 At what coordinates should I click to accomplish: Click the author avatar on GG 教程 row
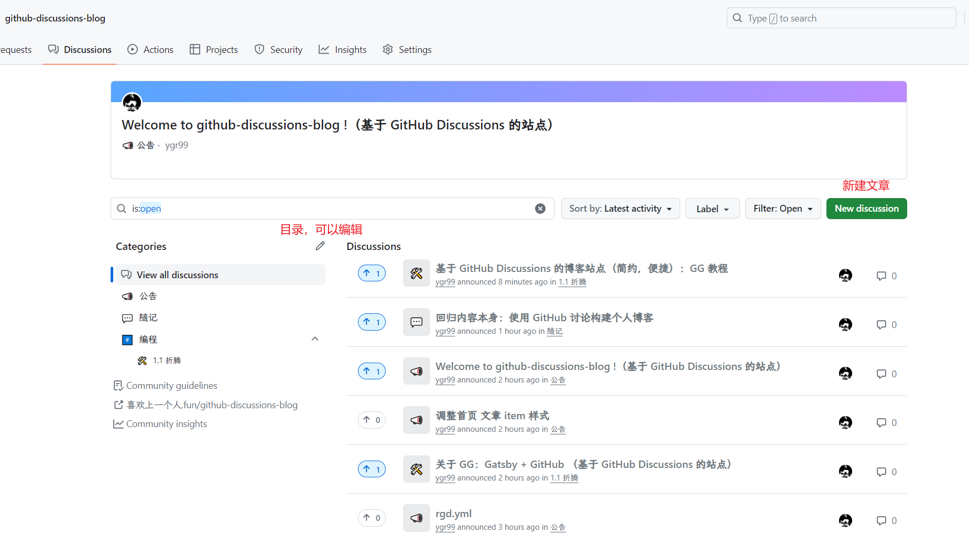pyautogui.click(x=845, y=275)
